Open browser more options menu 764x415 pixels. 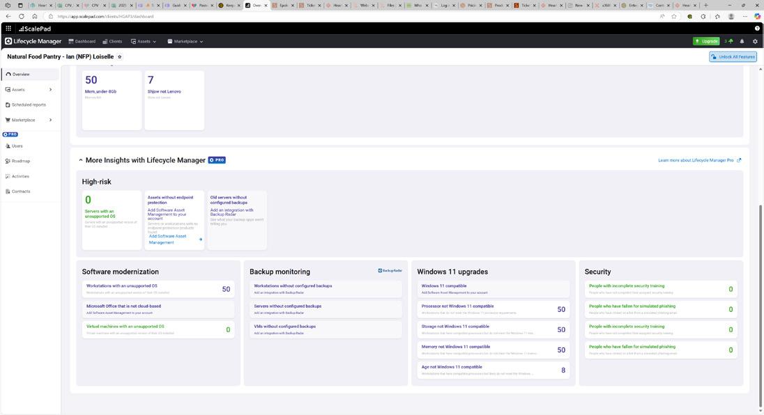pyautogui.click(x=745, y=16)
